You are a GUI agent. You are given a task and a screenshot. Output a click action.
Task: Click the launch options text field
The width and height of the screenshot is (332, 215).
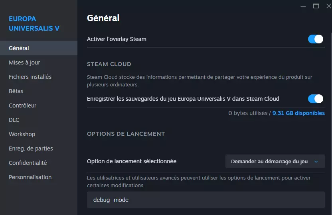pos(206,200)
